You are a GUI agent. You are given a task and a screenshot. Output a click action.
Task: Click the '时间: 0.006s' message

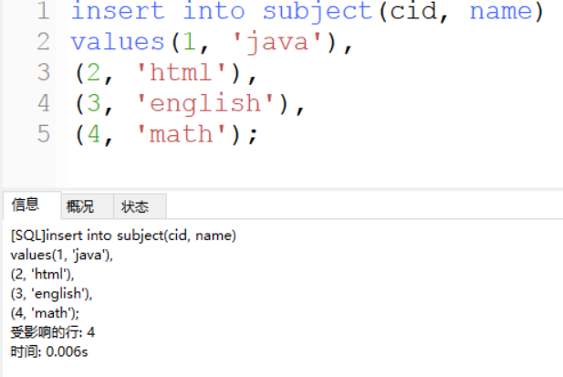point(49,351)
